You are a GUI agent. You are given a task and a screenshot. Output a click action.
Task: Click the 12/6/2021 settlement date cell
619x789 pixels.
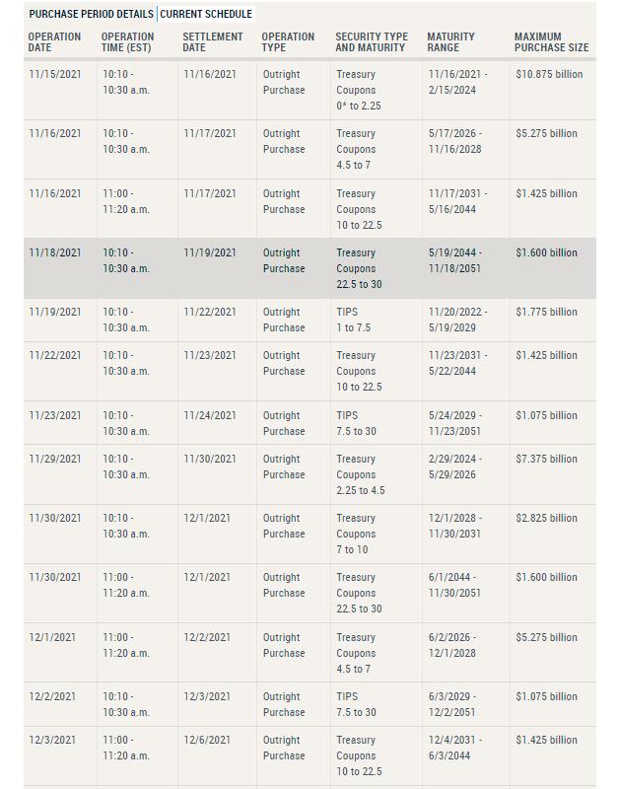(207, 741)
